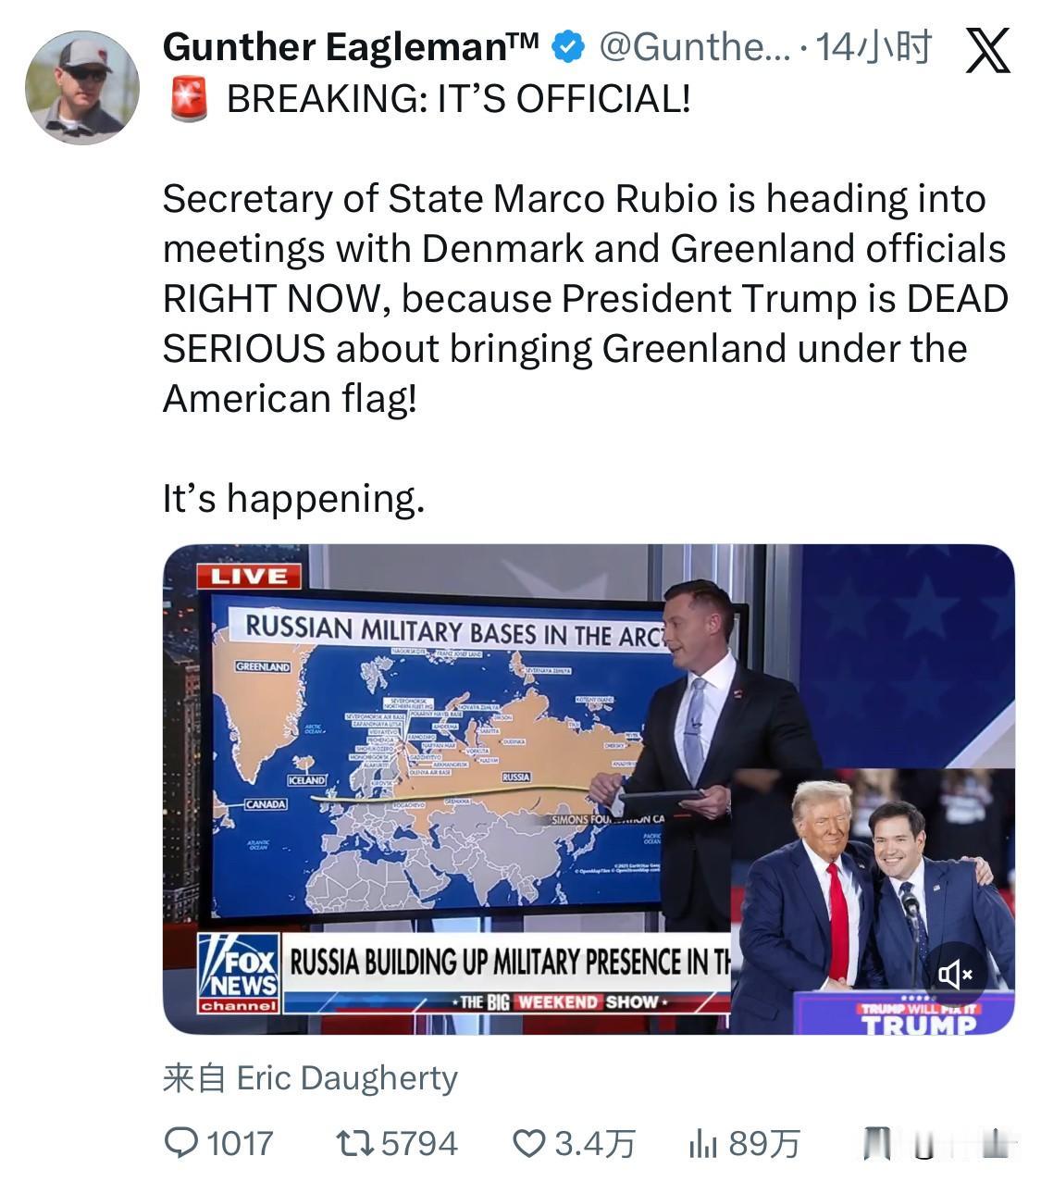This screenshot has width=1041, height=1181.
Task: Open the view analytics bar icon
Action: pos(703,1144)
